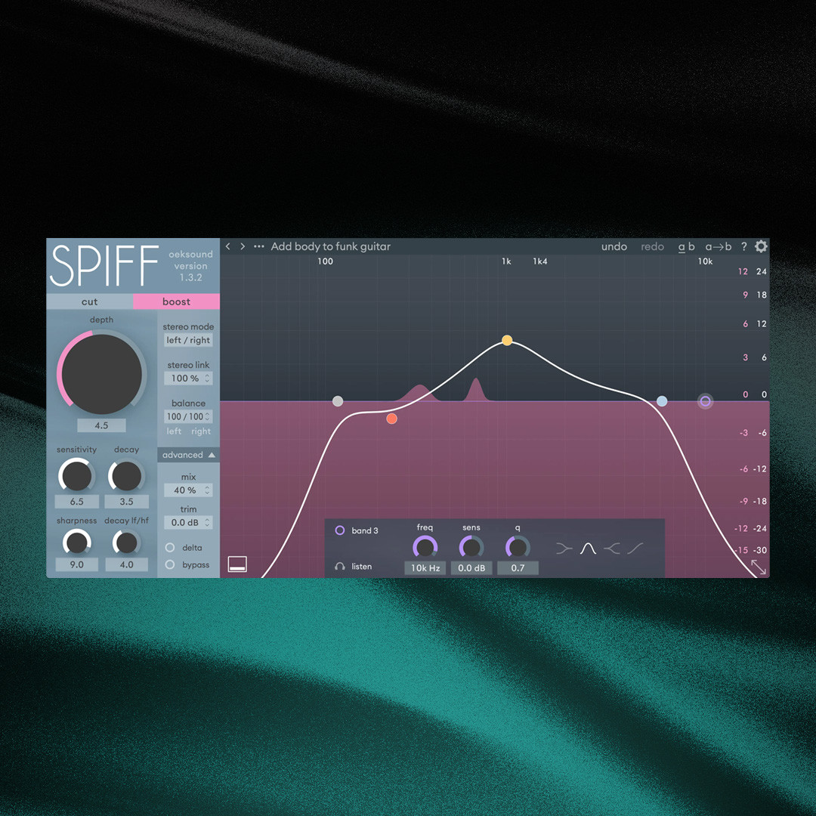Select the bell filter shape icon

click(588, 548)
